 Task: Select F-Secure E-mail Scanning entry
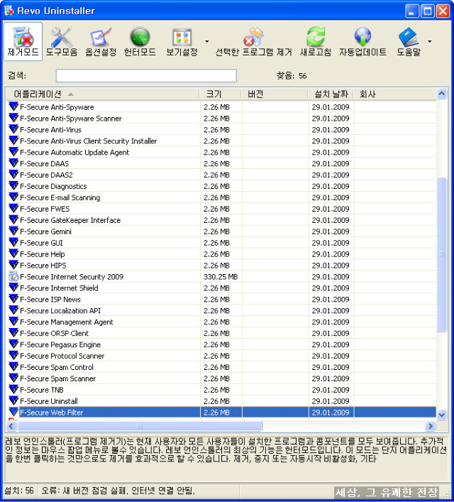coord(60,197)
